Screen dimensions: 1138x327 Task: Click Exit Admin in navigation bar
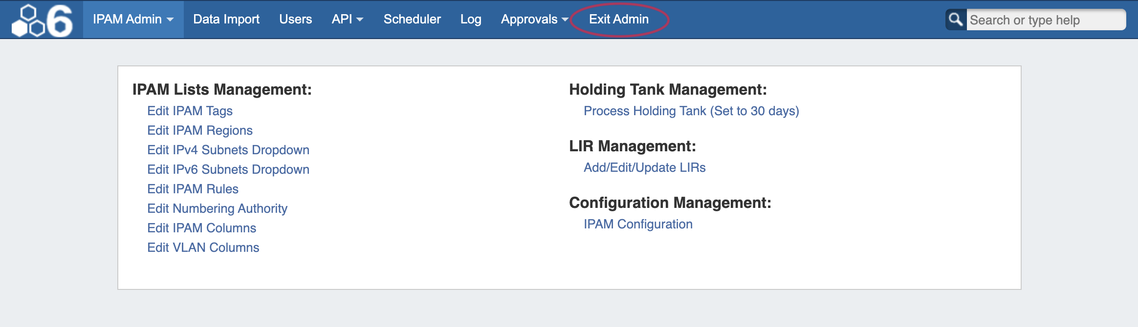[619, 20]
